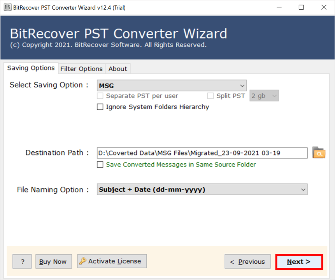The width and height of the screenshot is (335, 280).
Task: Tick the Split PST checkbox
Action: click(x=210, y=96)
